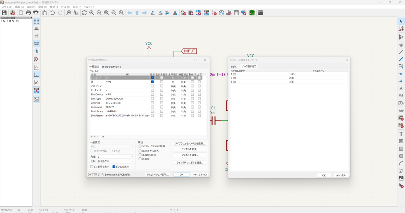This screenshot has width=405, height=213.
Task: Click the Save icon in top toolbar
Action: coord(4,13)
